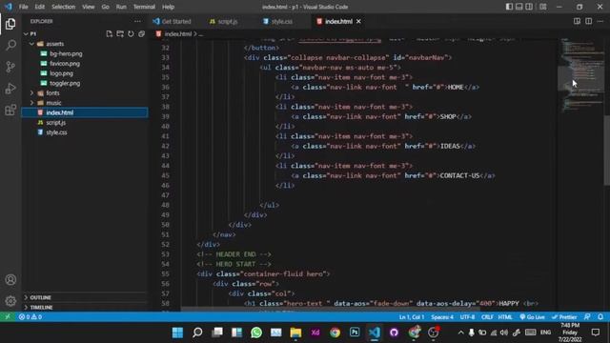Open script.js in Explorer tree
This screenshot has height=343, width=610.
[x=55, y=123]
